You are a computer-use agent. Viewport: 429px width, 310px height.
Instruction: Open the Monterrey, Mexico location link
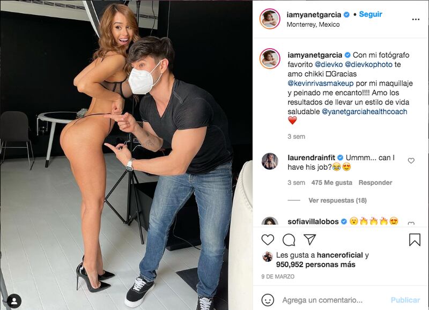313,25
